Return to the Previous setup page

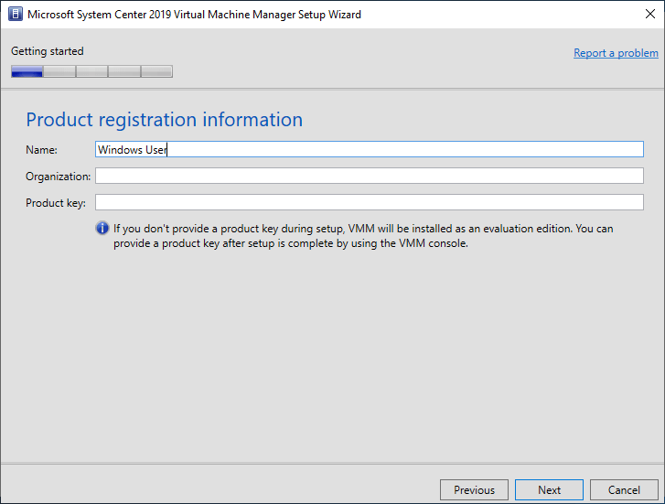click(474, 490)
